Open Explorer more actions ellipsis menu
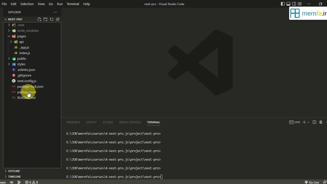 pyautogui.click(x=55, y=12)
